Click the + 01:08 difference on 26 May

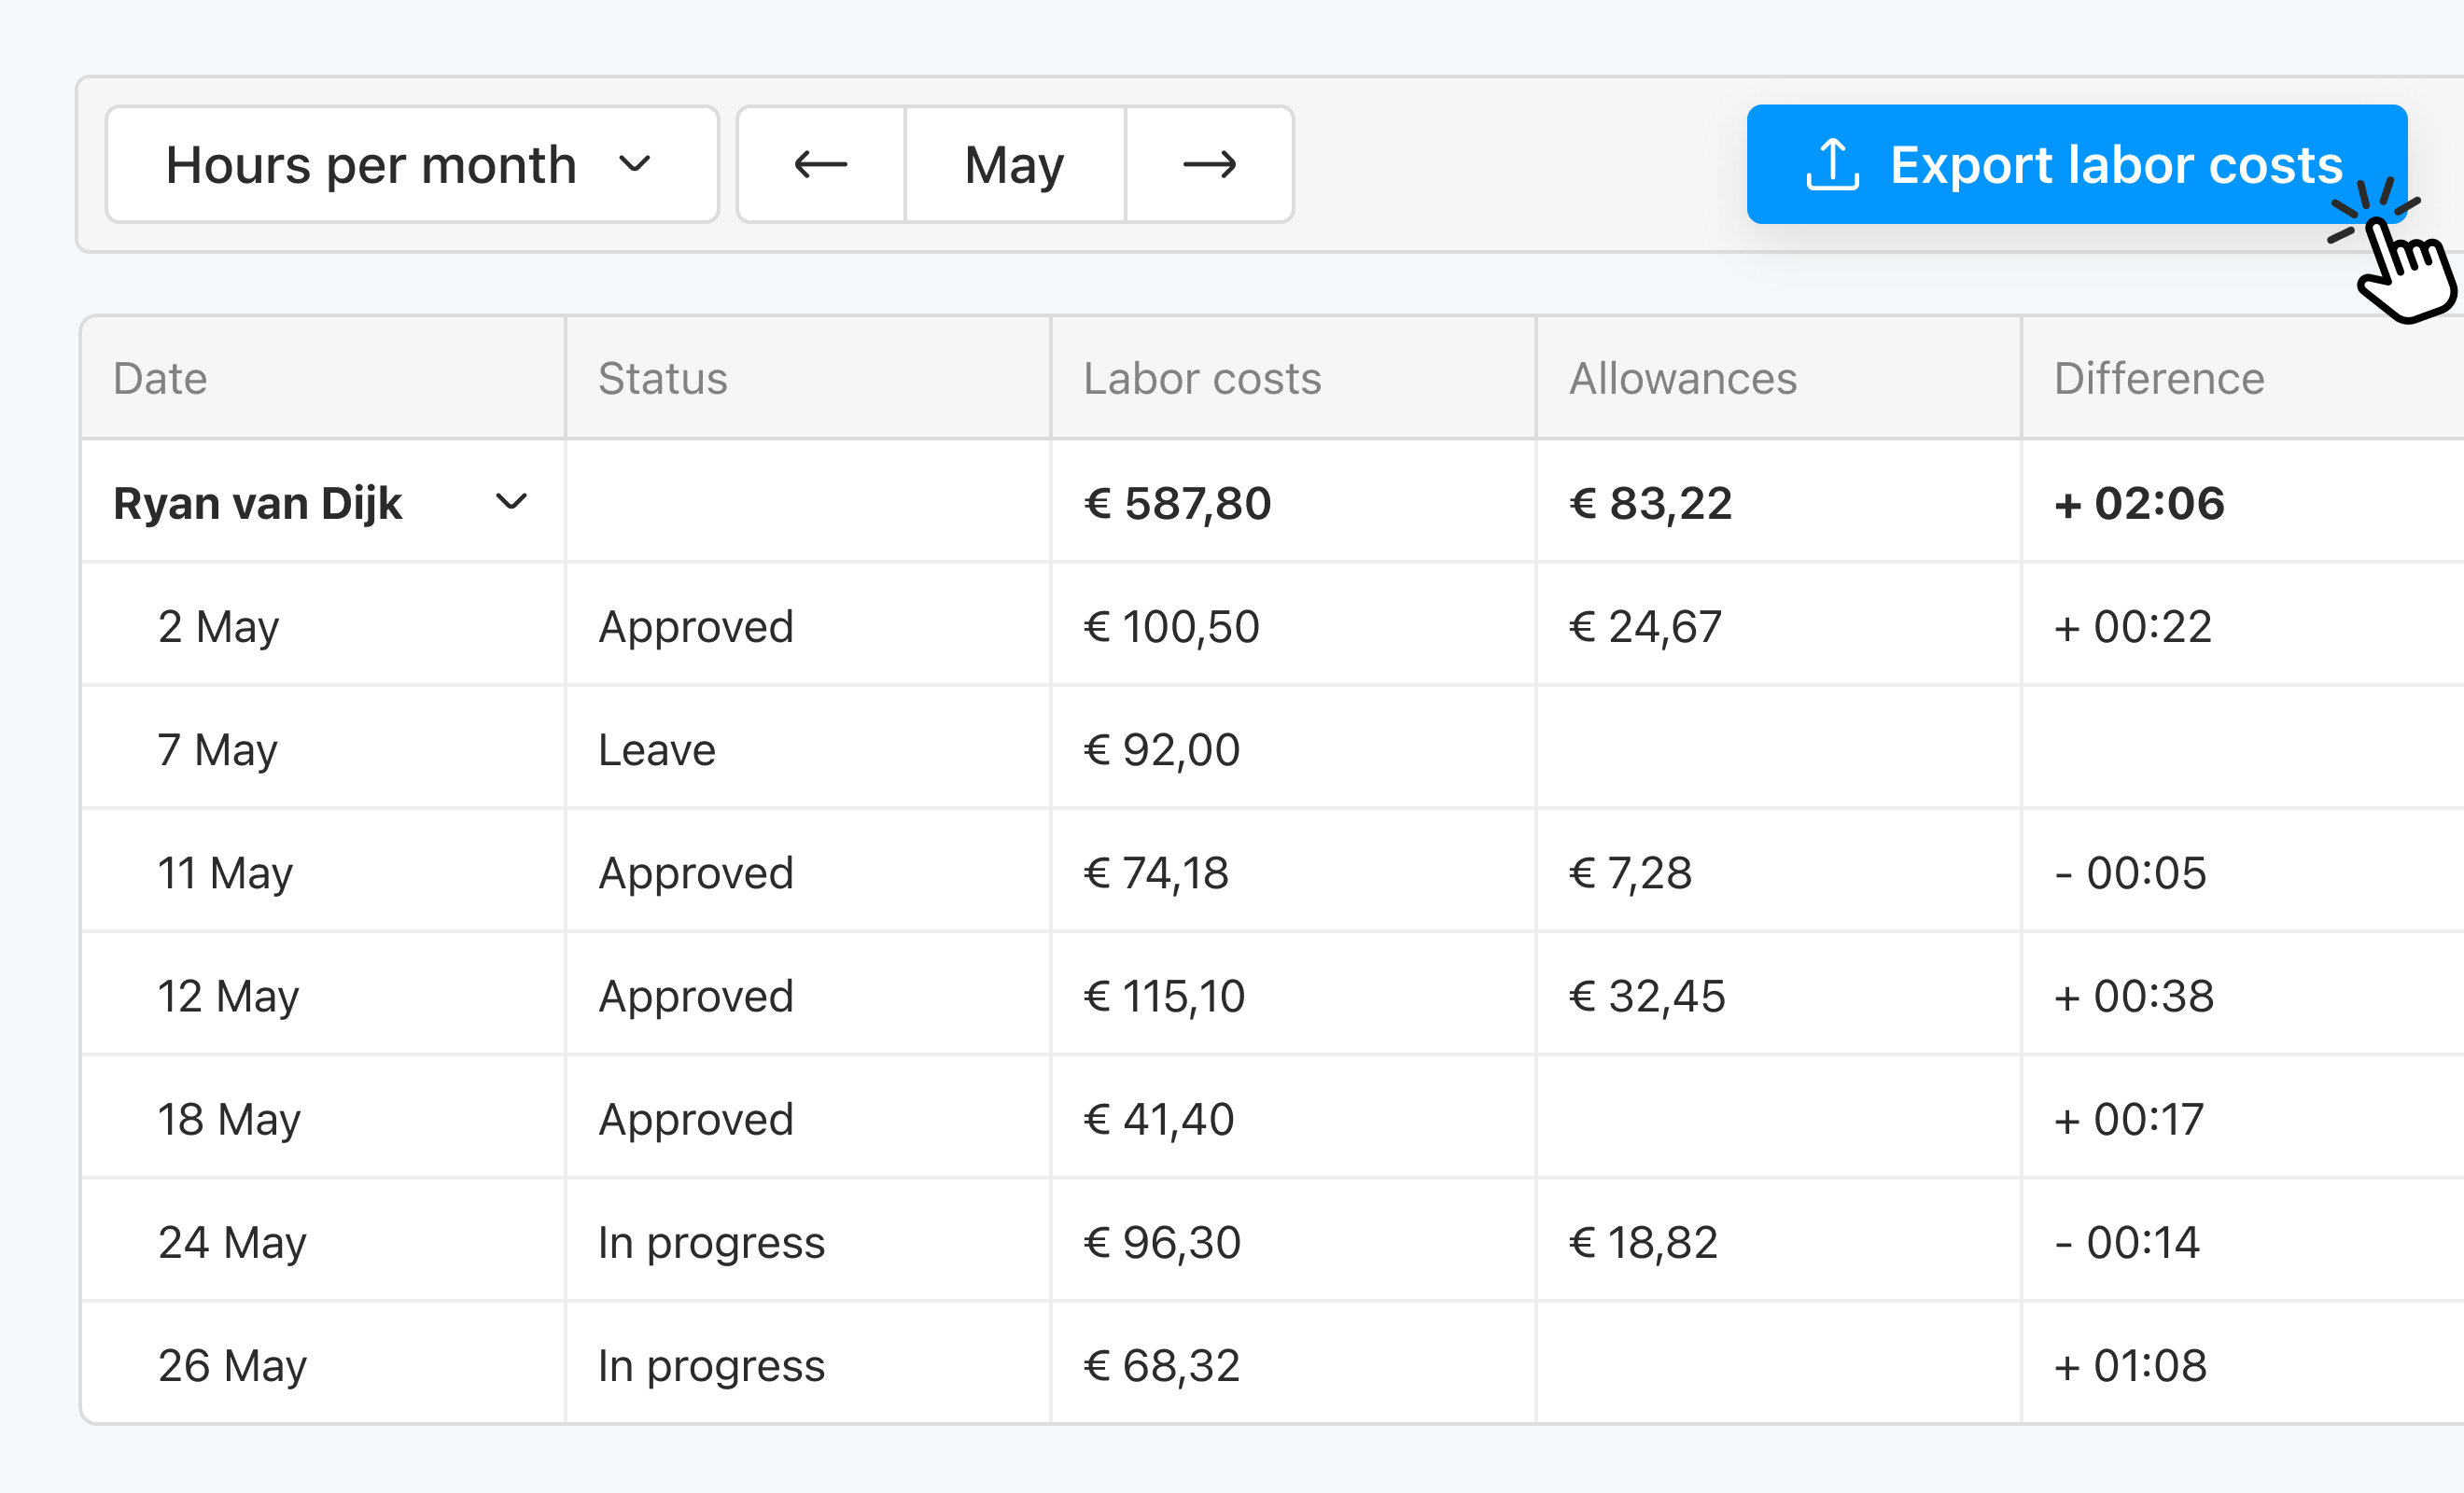(2129, 1364)
